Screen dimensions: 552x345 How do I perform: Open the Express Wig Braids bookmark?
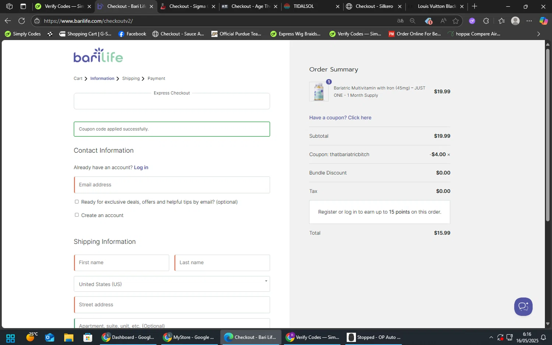pyautogui.click(x=296, y=34)
